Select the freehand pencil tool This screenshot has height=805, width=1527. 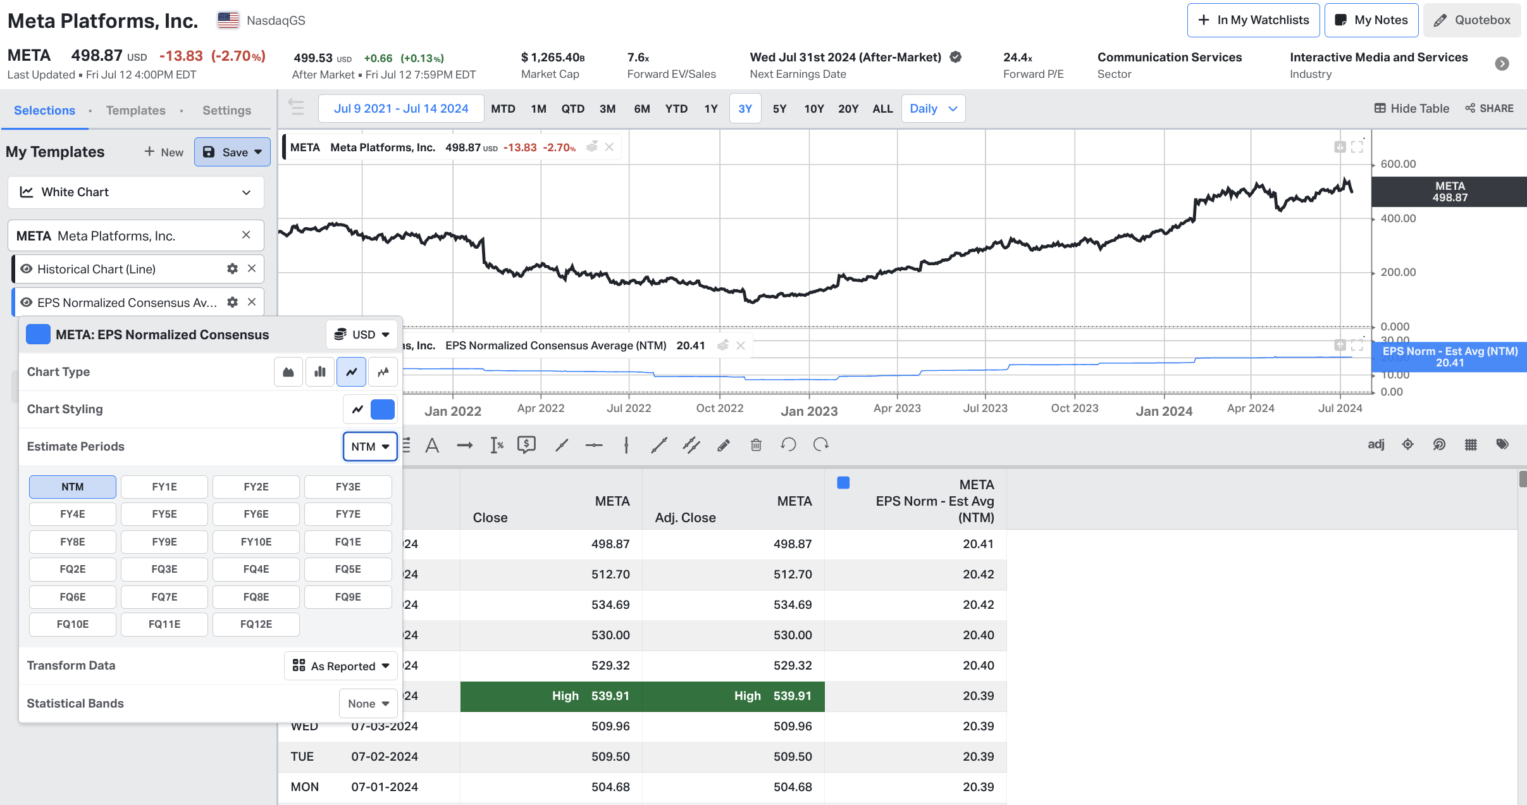724,446
